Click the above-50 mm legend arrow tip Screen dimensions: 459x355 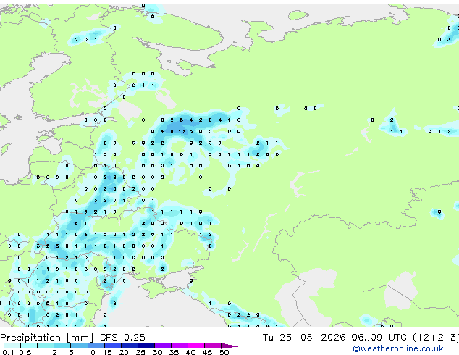(230, 346)
